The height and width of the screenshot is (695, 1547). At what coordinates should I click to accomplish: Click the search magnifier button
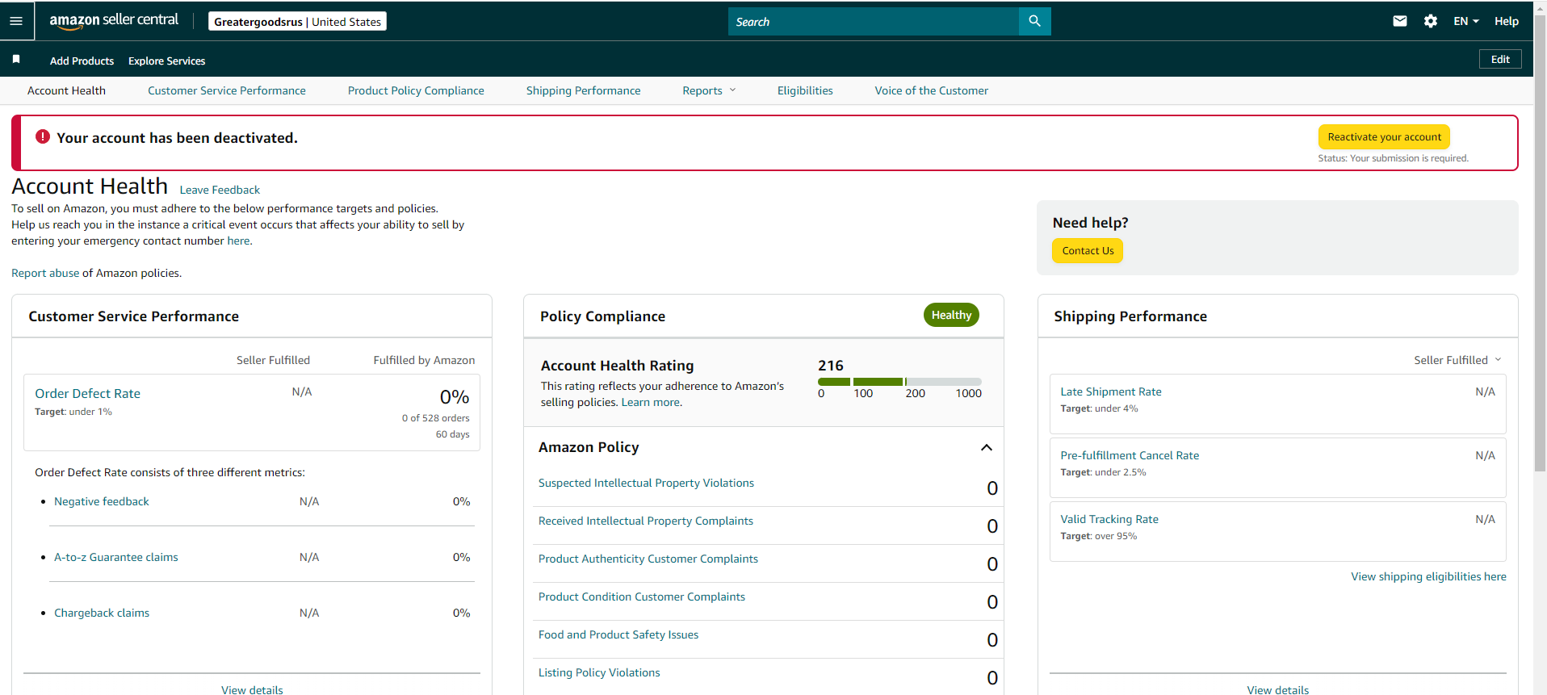(1034, 22)
